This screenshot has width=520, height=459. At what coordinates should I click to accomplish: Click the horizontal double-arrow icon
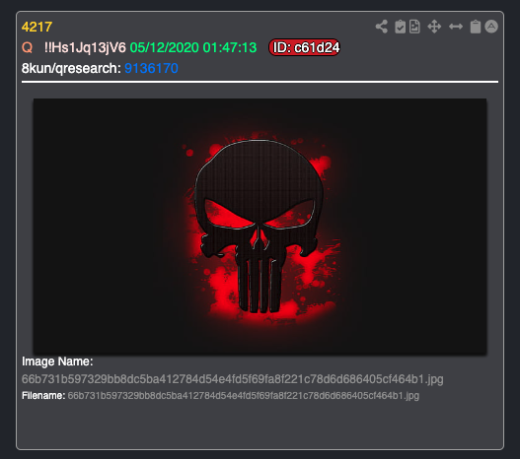456,27
